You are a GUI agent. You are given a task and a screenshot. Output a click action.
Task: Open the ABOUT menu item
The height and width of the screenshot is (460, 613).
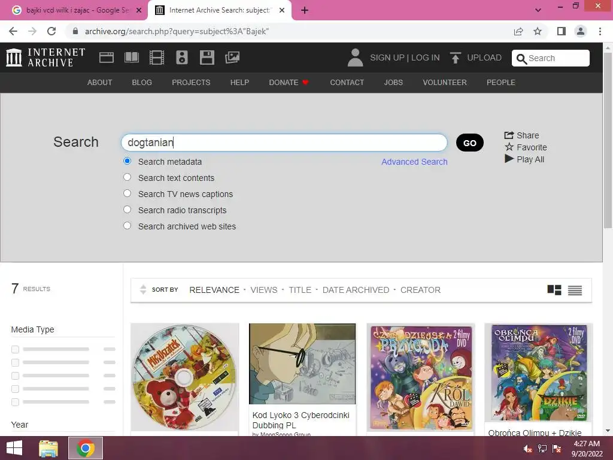tap(100, 83)
